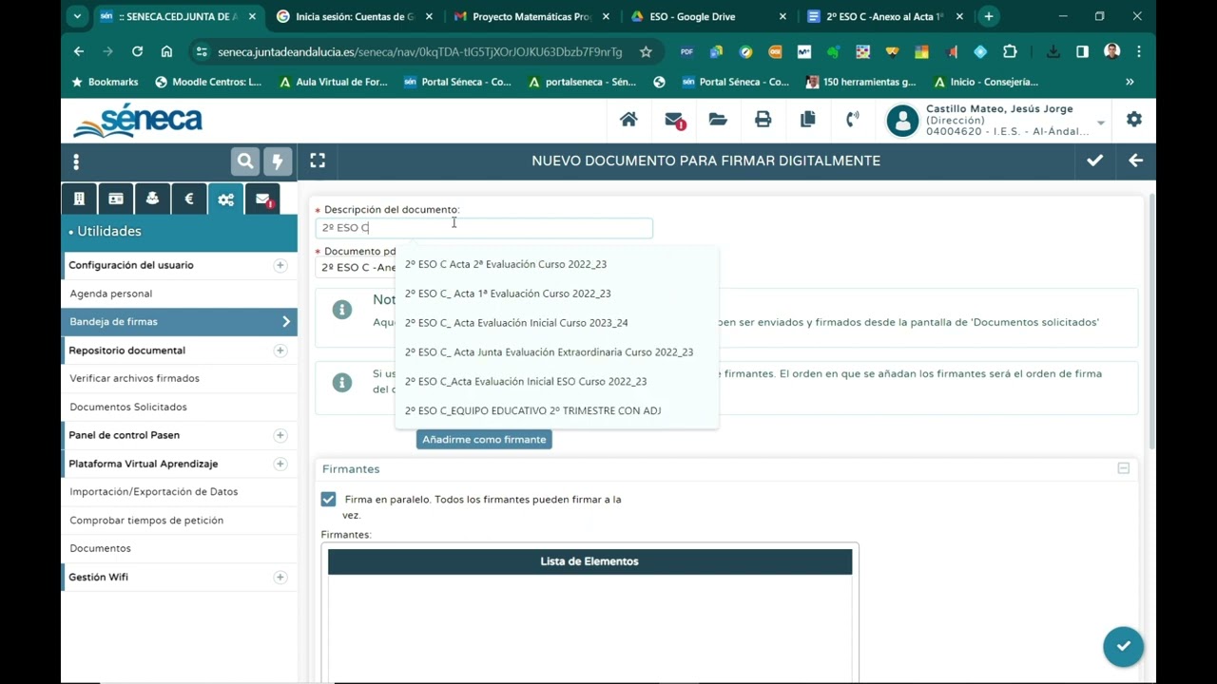Click the Descripción del documento input field
Screen dimensions: 1217x684
tap(484, 228)
